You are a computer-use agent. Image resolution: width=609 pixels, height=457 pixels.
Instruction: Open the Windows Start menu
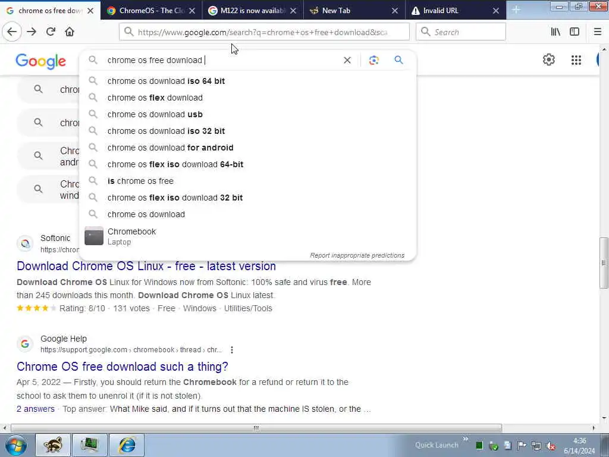click(15, 445)
